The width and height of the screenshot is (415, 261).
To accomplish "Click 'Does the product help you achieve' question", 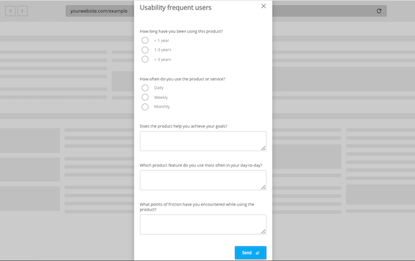I will point(183,126).
